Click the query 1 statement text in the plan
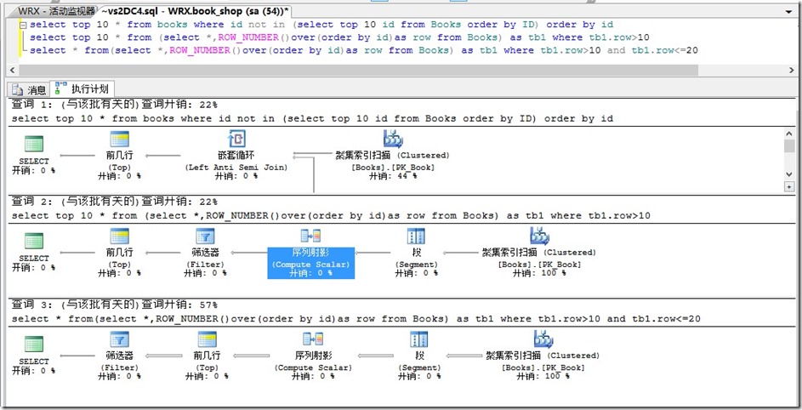Image resolution: width=802 pixels, height=410 pixels. (312, 118)
